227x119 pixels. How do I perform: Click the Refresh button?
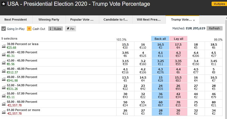[214, 28]
